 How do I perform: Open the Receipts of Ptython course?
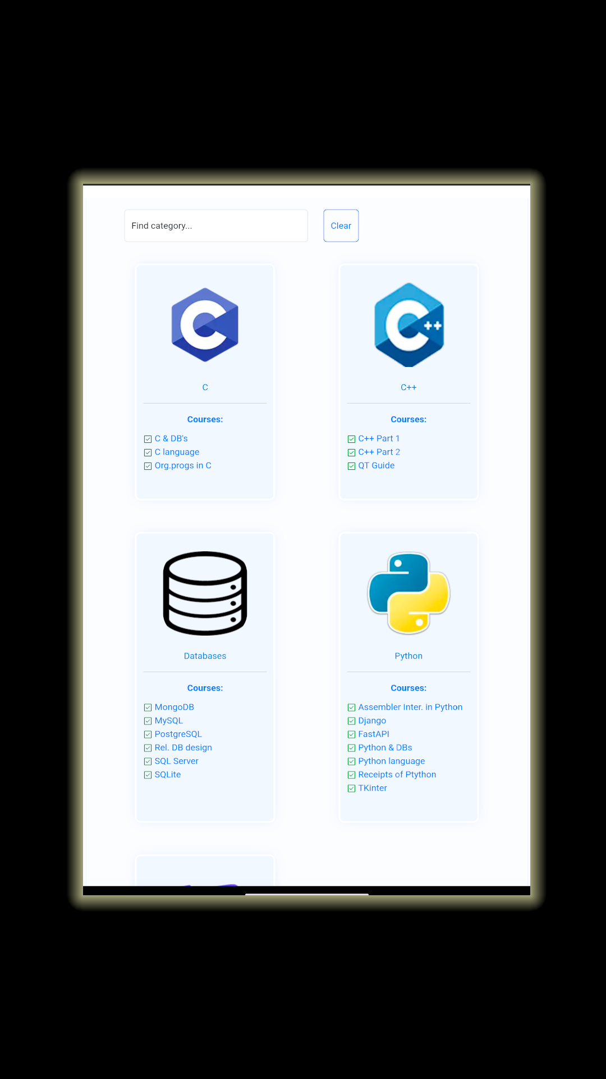point(397,774)
